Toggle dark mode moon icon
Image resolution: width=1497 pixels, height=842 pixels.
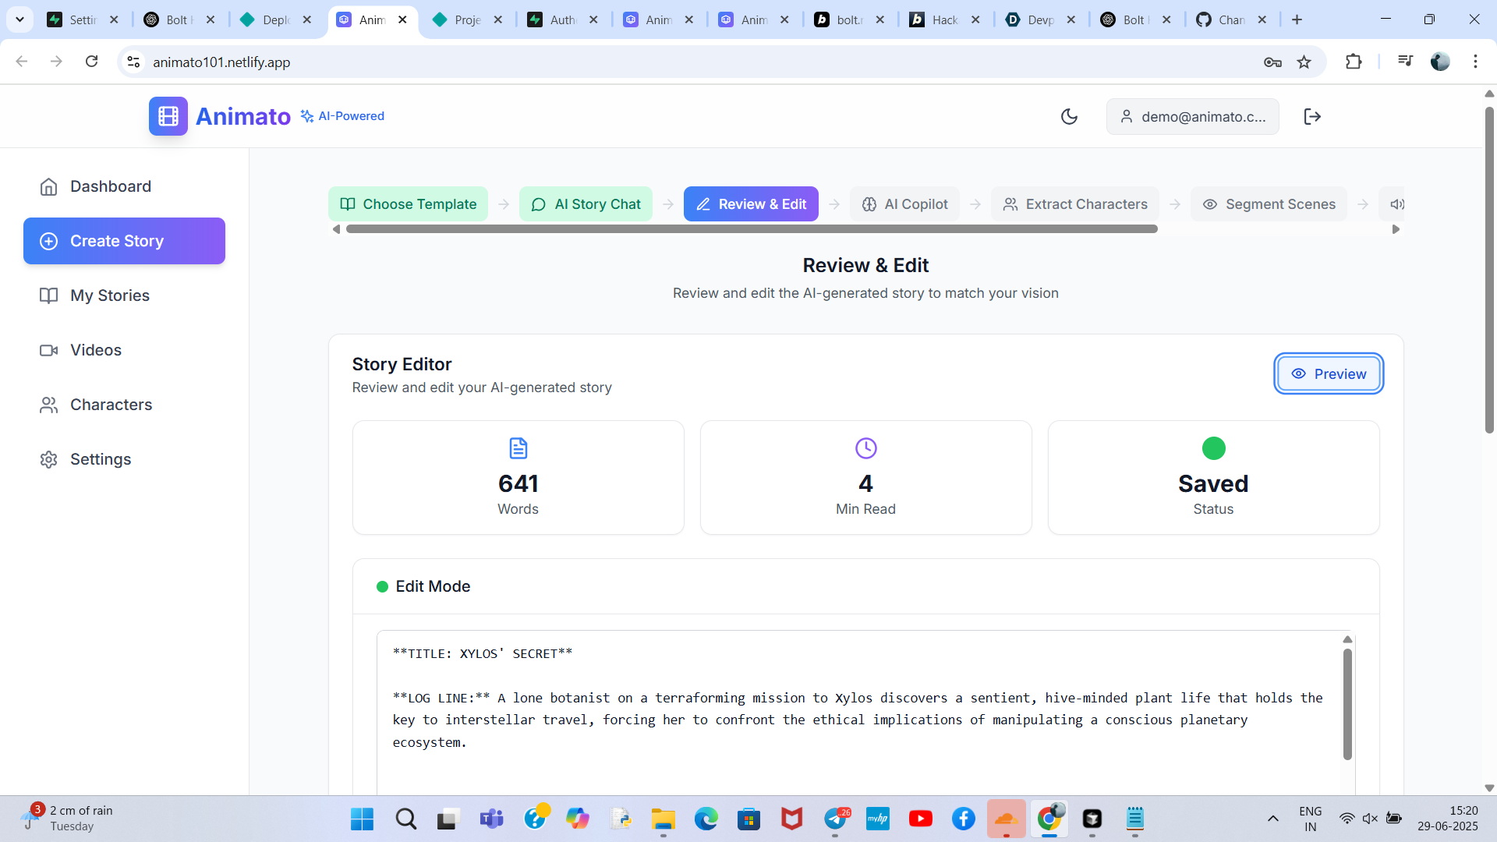[1069, 116]
